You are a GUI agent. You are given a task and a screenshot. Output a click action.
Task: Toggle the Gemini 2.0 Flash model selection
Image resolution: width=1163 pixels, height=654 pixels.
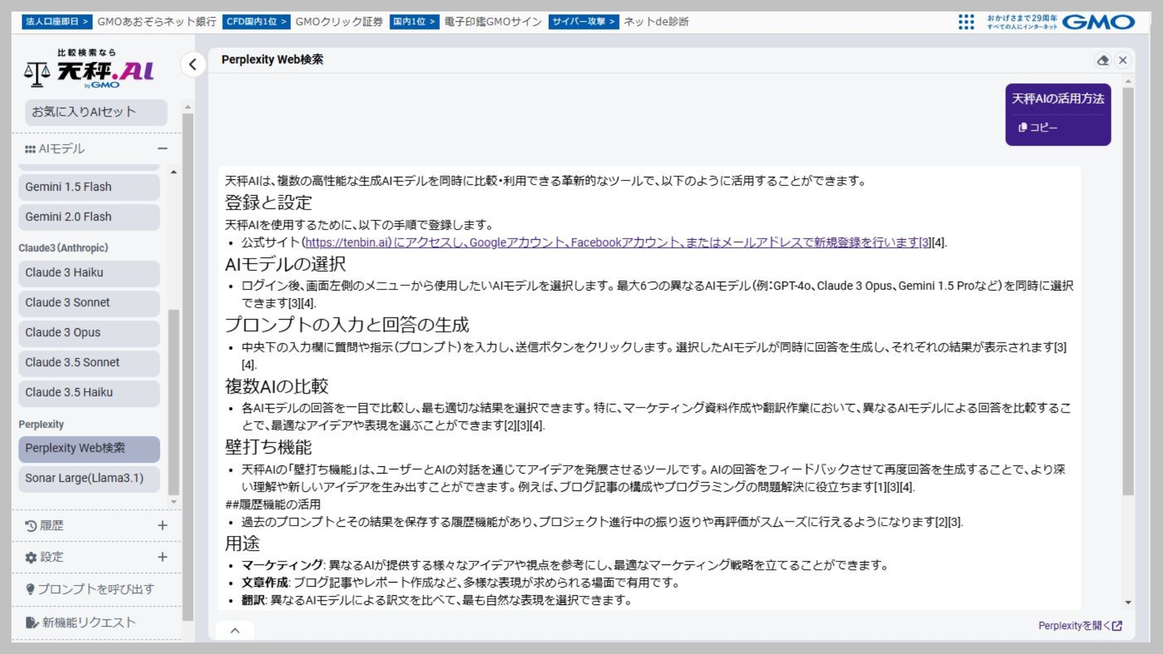[x=88, y=217]
